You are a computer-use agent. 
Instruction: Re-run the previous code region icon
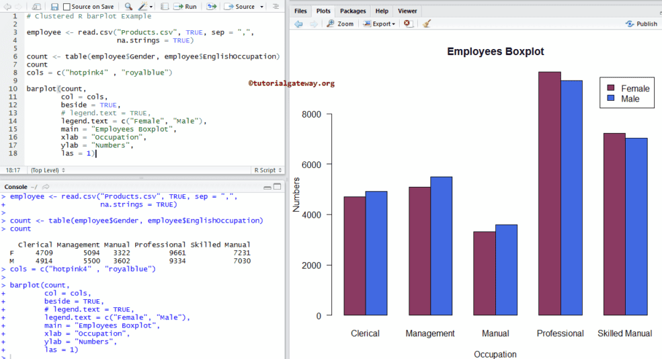pos(212,6)
